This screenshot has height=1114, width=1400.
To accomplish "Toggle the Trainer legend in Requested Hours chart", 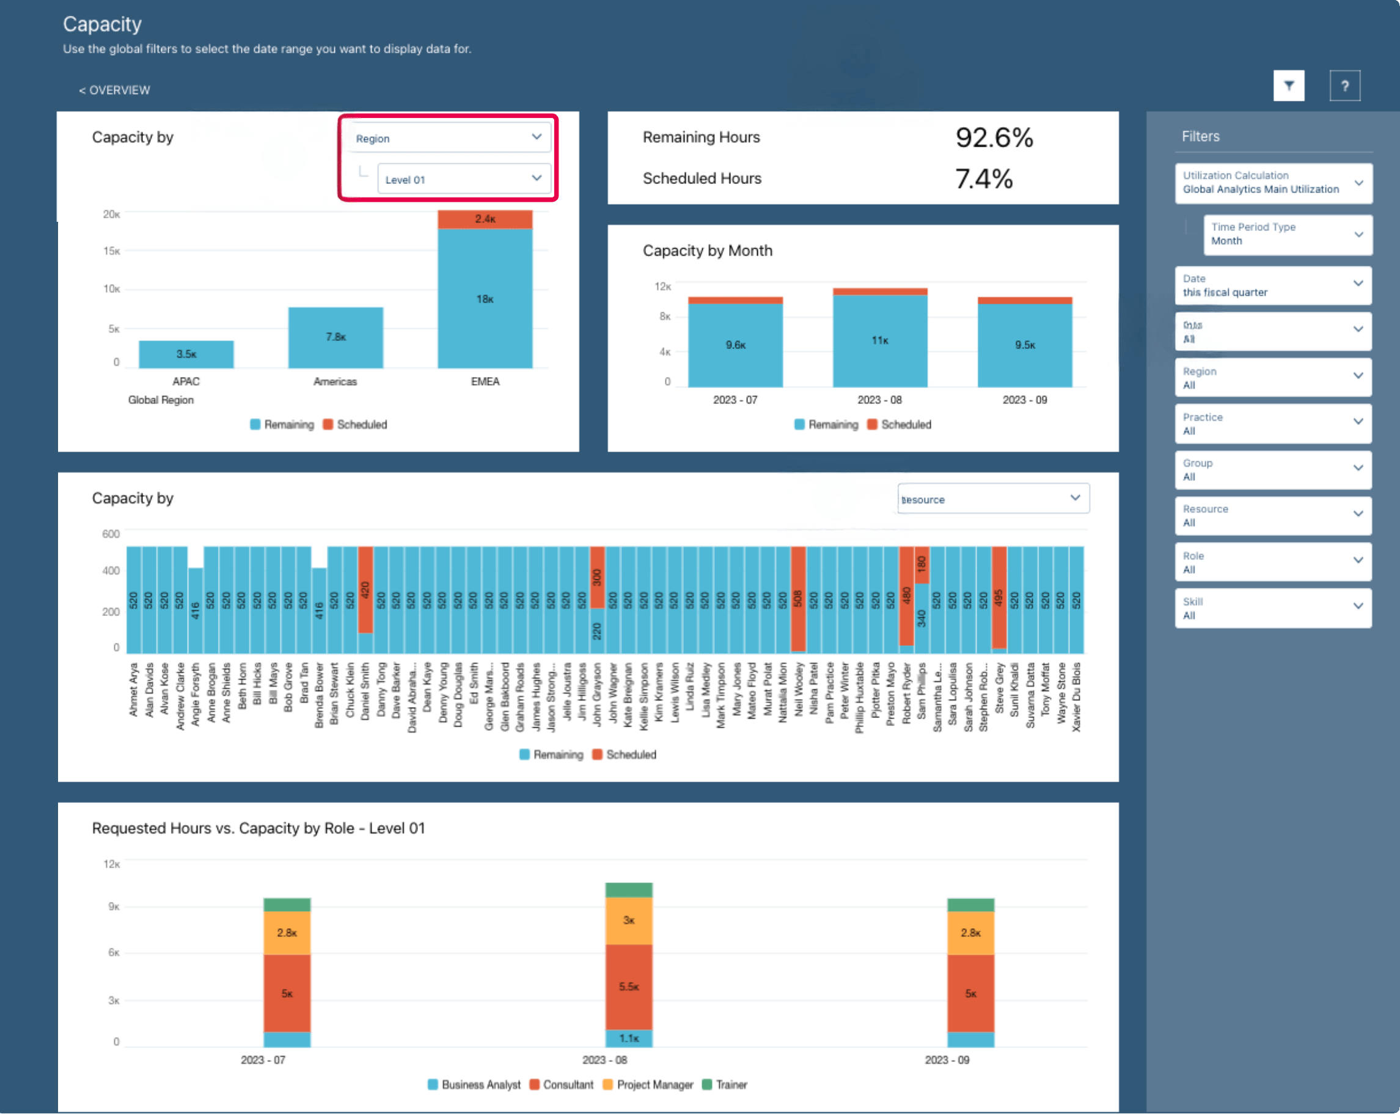I will tap(725, 1084).
